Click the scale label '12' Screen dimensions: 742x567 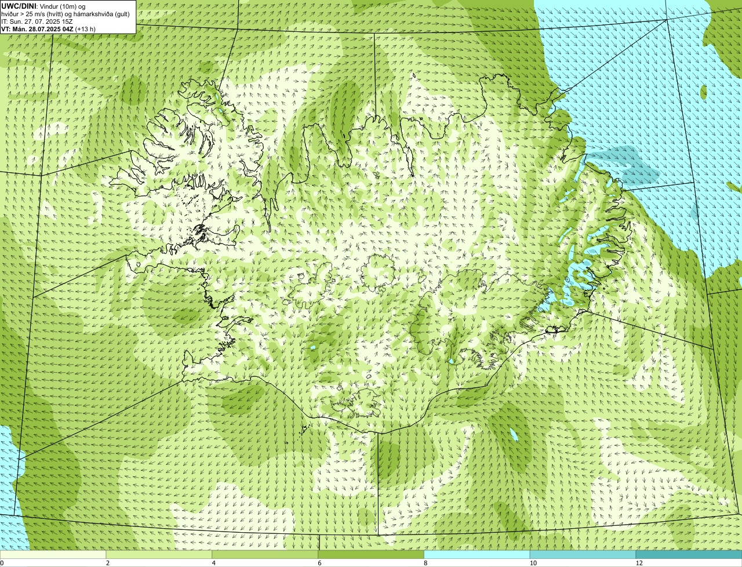click(639, 563)
